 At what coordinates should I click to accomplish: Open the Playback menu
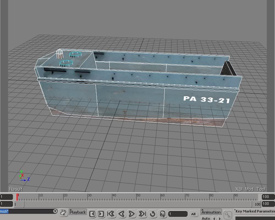(x=78, y=212)
